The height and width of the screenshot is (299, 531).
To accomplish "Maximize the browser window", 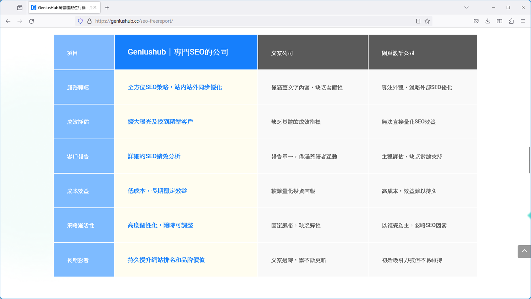I will (x=508, y=7).
